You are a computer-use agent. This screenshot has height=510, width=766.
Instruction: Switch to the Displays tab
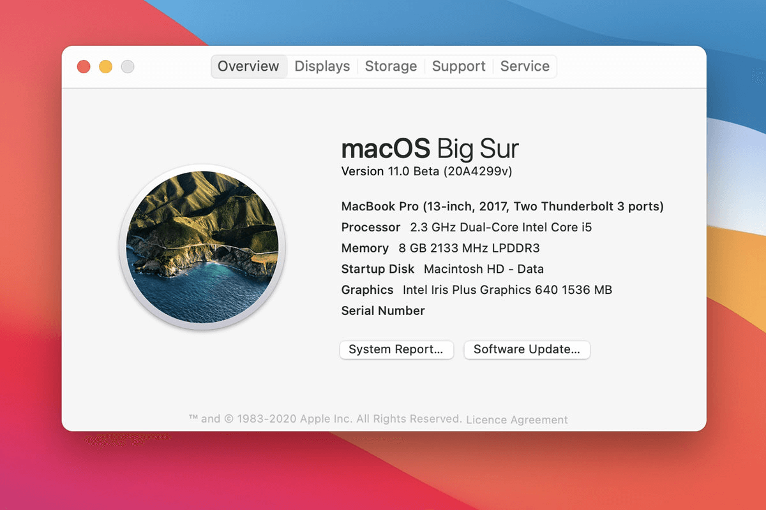(x=322, y=66)
